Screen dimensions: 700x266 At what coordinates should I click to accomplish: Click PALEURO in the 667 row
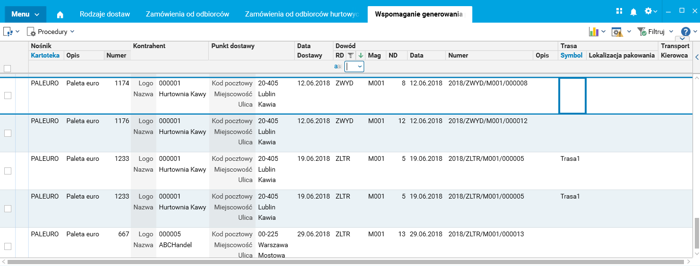click(45, 234)
